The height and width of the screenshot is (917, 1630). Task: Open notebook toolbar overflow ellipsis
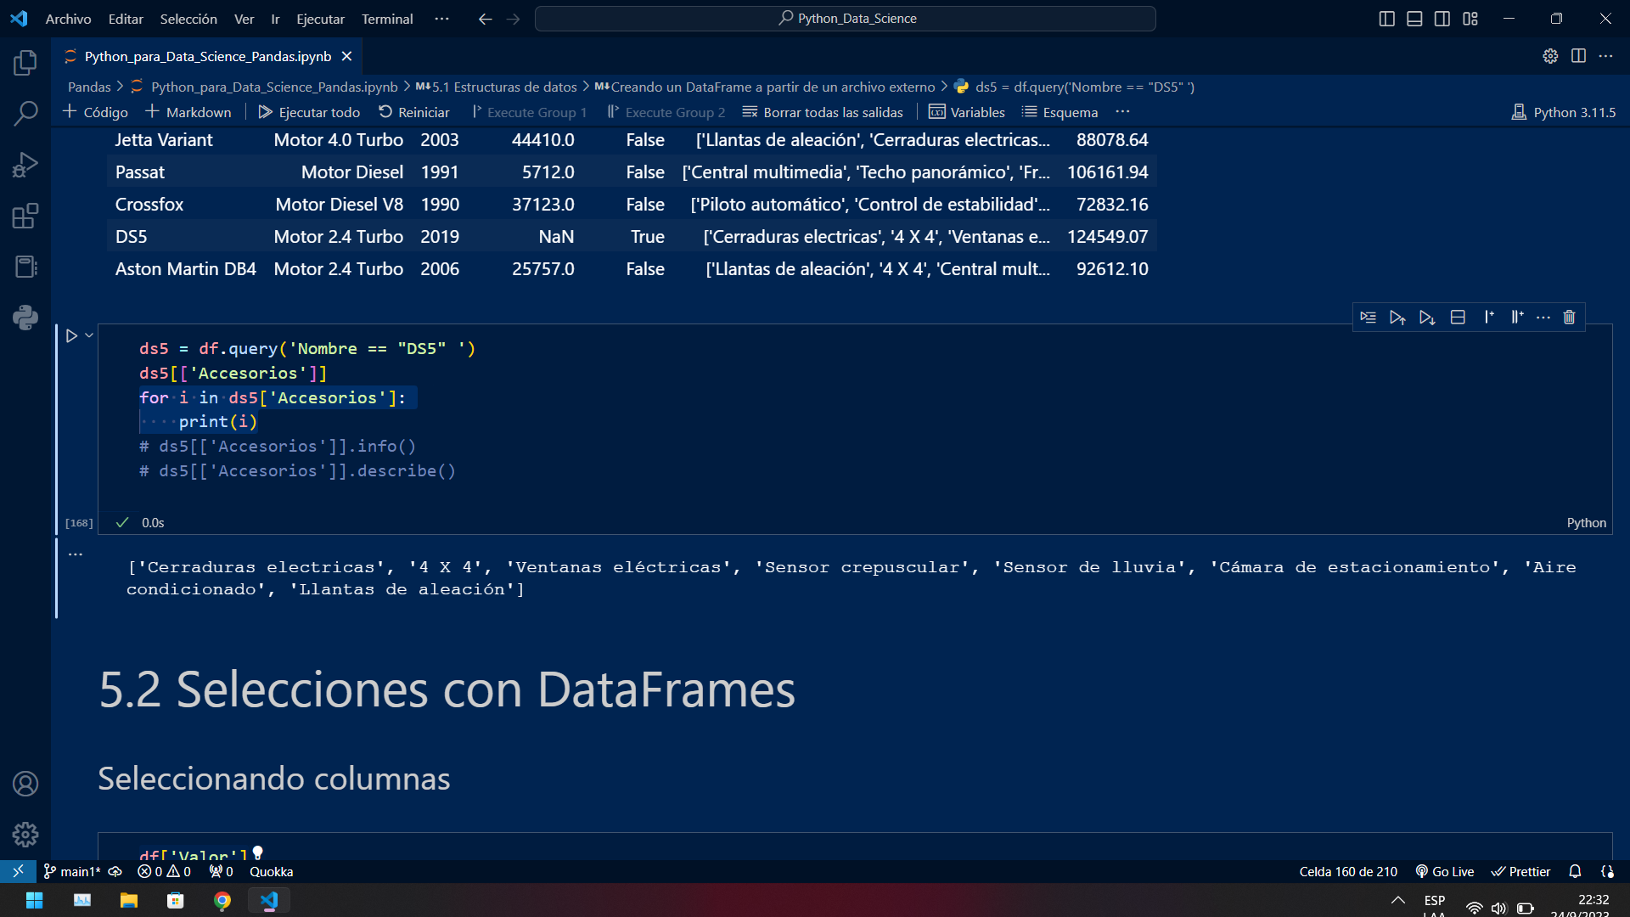(x=1122, y=112)
